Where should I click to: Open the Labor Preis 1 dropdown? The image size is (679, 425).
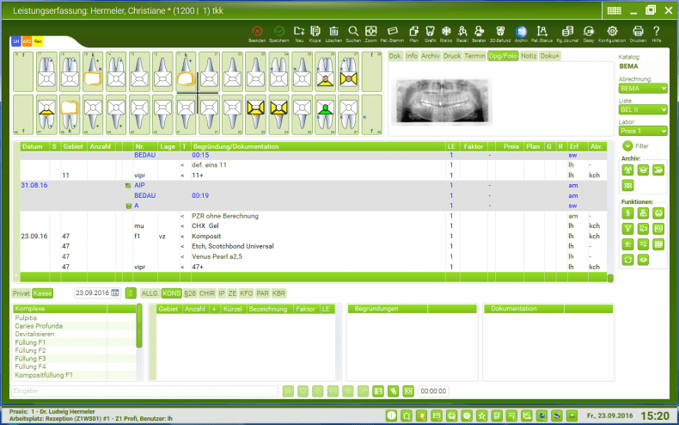point(643,131)
